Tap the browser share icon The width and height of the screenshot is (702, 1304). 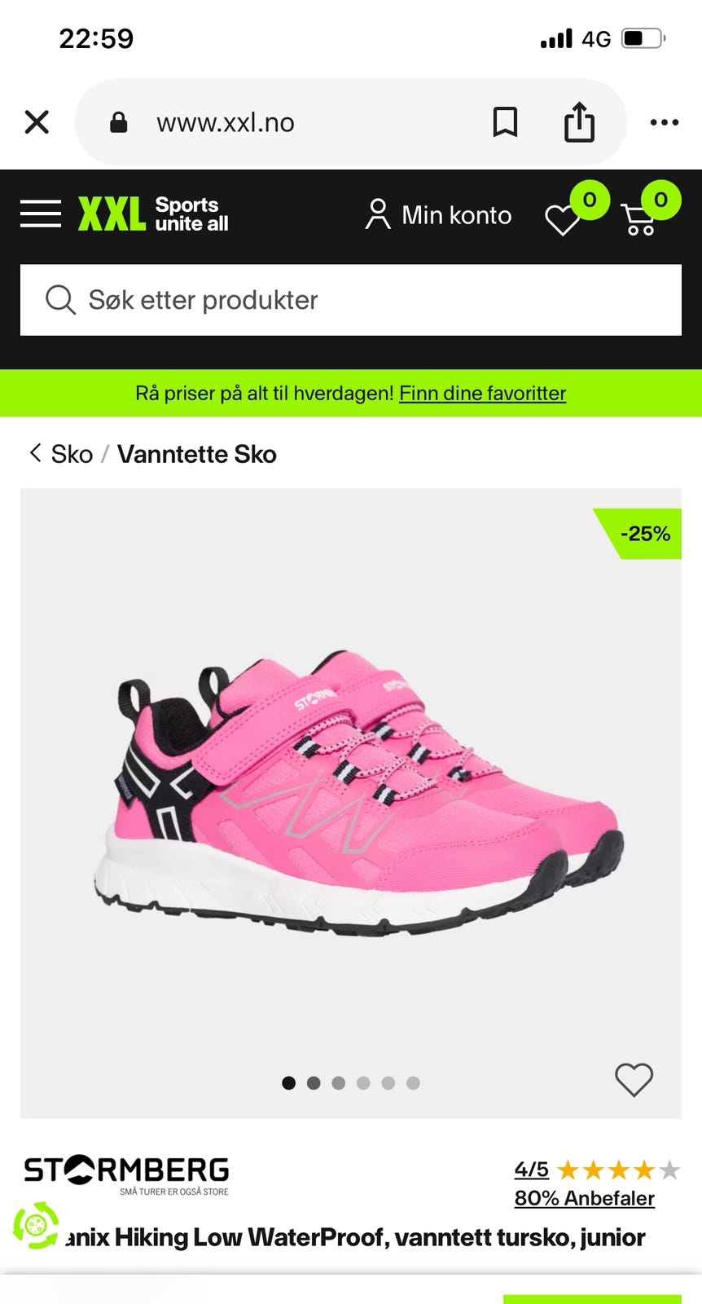579,122
